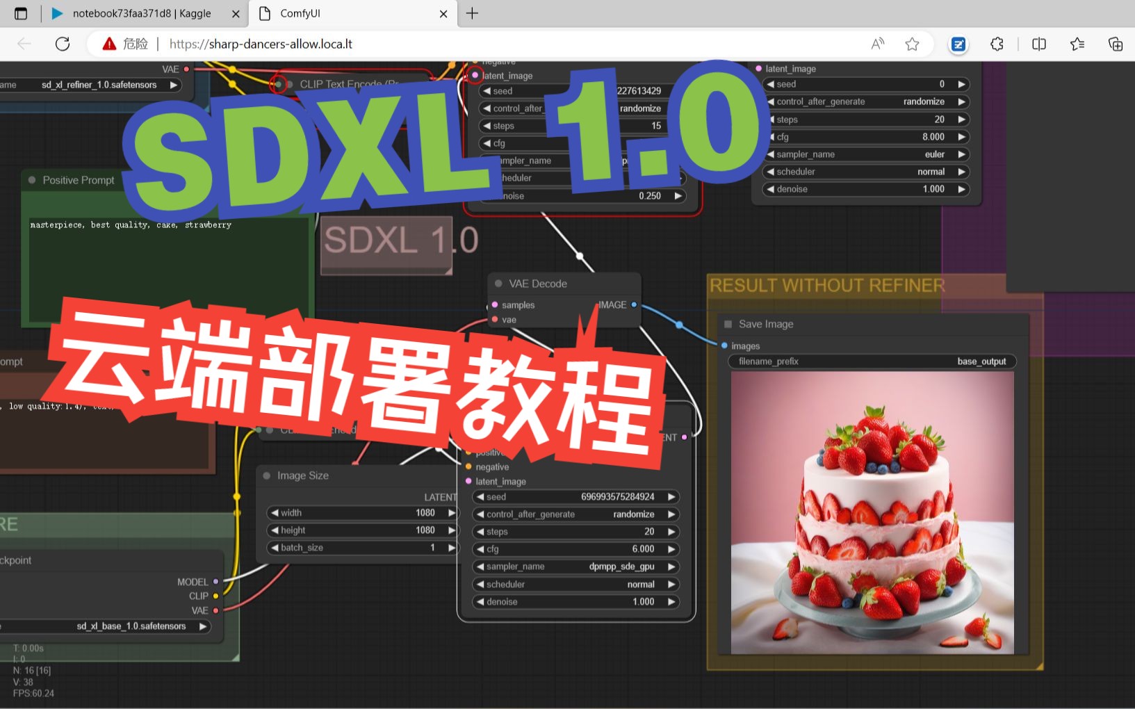Open the browser extensions puzzle icon
Screen dimensions: 1135x709
tap(997, 44)
